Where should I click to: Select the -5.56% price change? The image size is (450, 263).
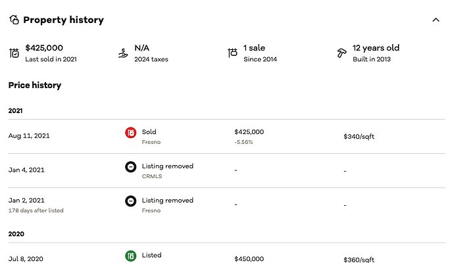click(x=243, y=142)
